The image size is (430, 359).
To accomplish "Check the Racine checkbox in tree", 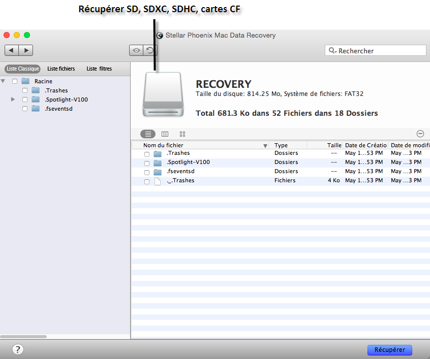I will [15, 81].
